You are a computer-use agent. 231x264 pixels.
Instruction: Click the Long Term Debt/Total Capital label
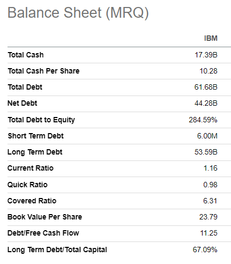click(x=57, y=250)
